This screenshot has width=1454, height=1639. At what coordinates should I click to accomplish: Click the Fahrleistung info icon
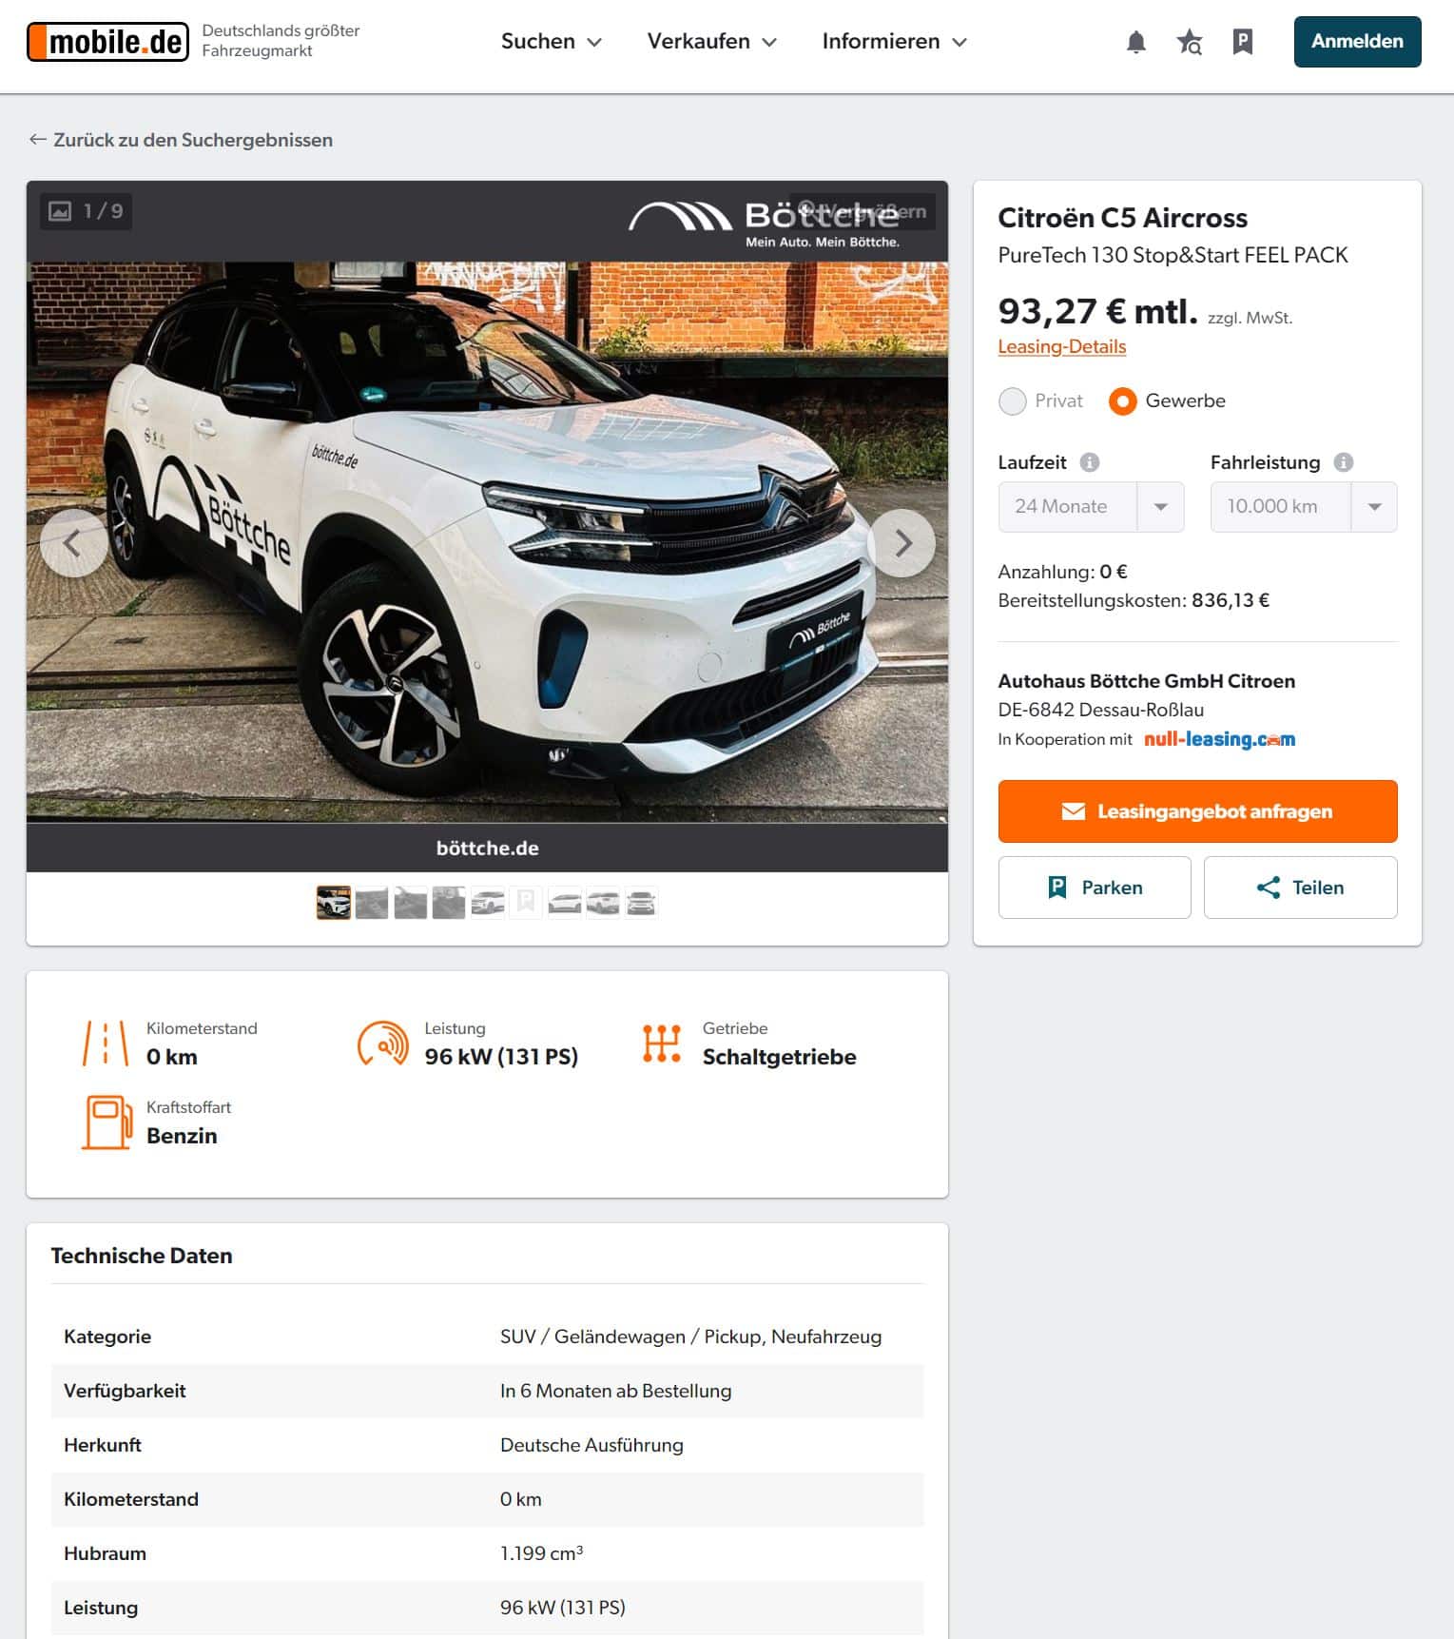tap(1343, 462)
